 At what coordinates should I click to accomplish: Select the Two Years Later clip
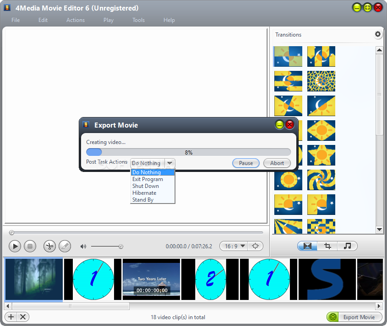[x=151, y=279]
